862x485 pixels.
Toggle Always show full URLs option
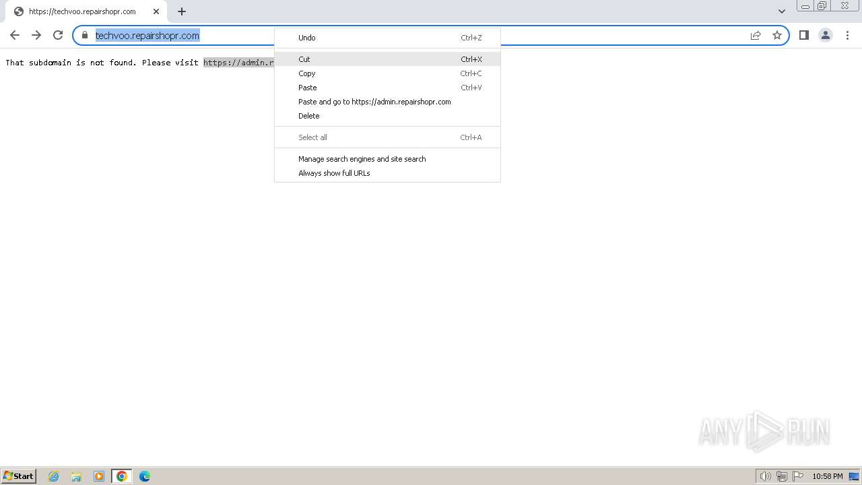click(387, 173)
